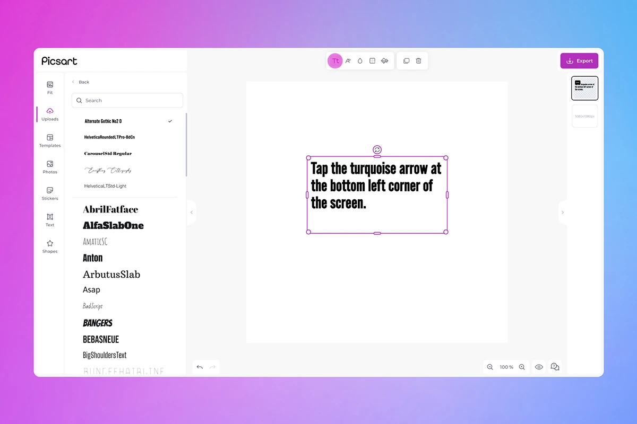This screenshot has width=637, height=424.
Task: Collapse the fonts panel using the left chevron
Action: click(x=192, y=212)
